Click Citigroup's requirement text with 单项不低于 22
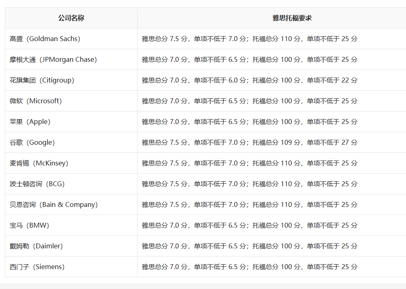The width and height of the screenshot is (406, 289). coord(249,80)
